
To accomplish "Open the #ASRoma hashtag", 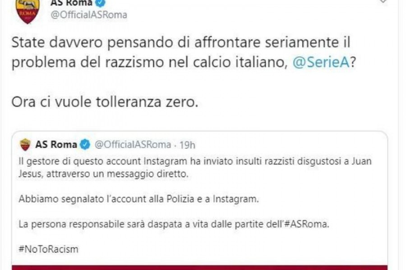I will pos(306,224).
